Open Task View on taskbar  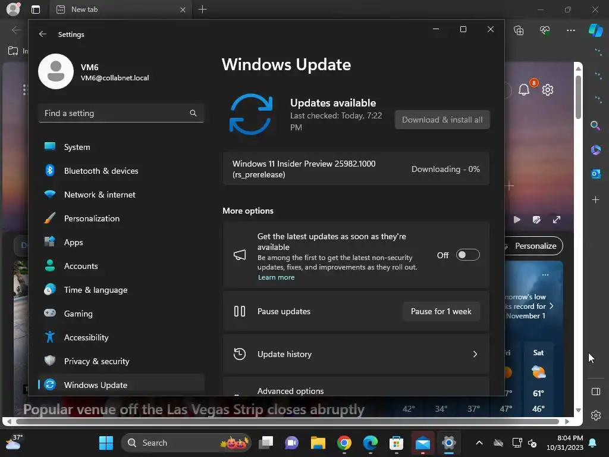point(266,443)
